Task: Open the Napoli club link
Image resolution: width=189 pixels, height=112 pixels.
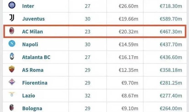Action: (30, 45)
